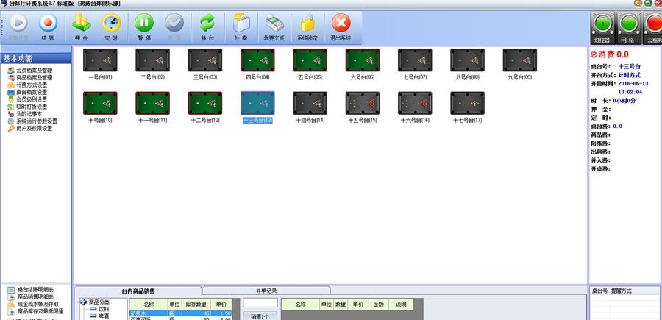This screenshot has width=662, height=320.
Task: Toggle the 灯控器 light controller indicator
Action: click(x=602, y=26)
